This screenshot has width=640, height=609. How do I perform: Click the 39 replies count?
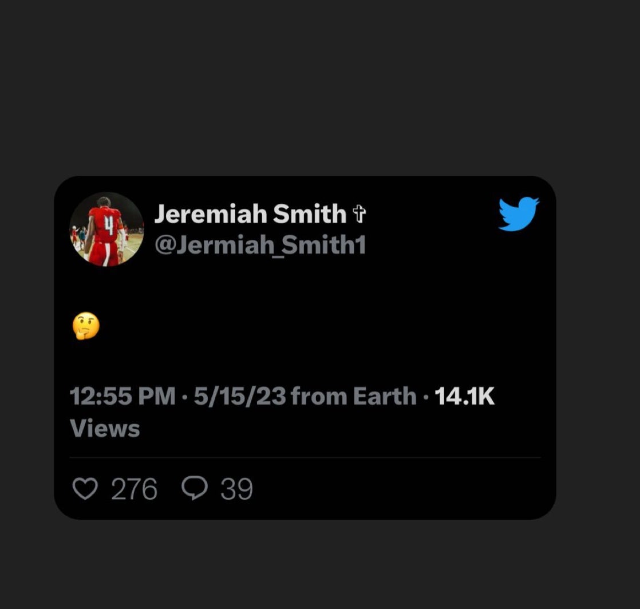coord(238,489)
